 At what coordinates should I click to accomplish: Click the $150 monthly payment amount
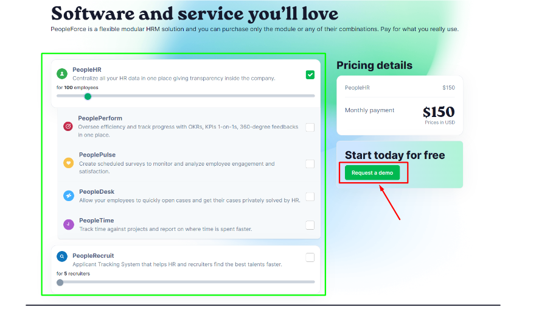coord(439,112)
